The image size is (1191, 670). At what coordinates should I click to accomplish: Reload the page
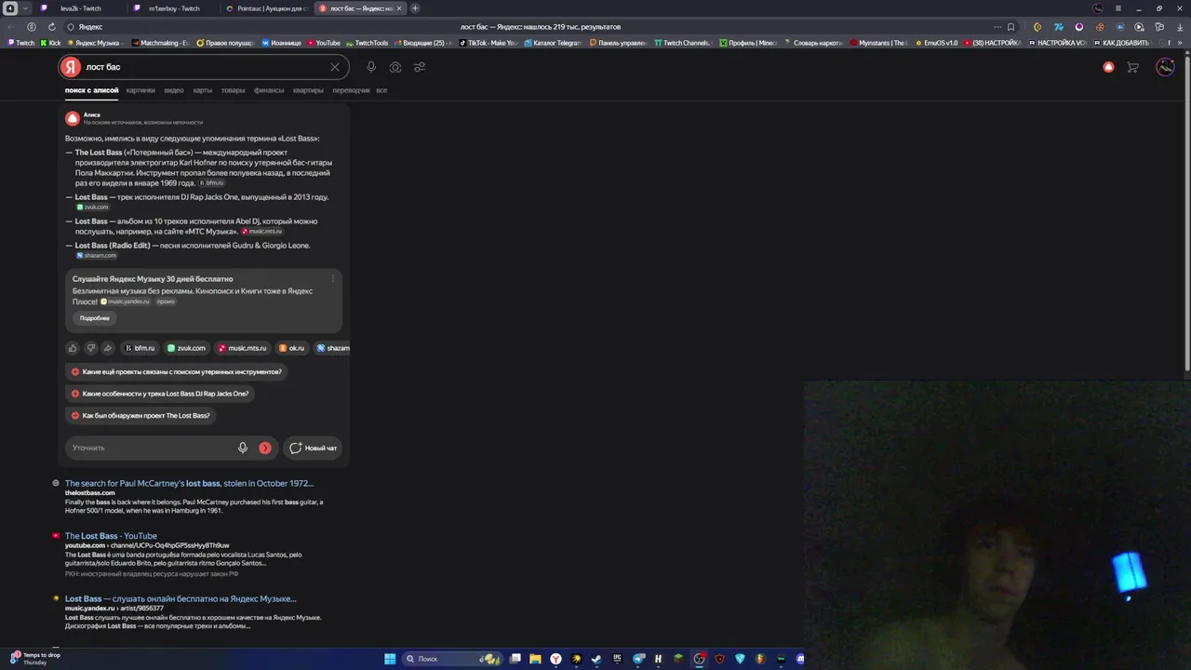50,27
